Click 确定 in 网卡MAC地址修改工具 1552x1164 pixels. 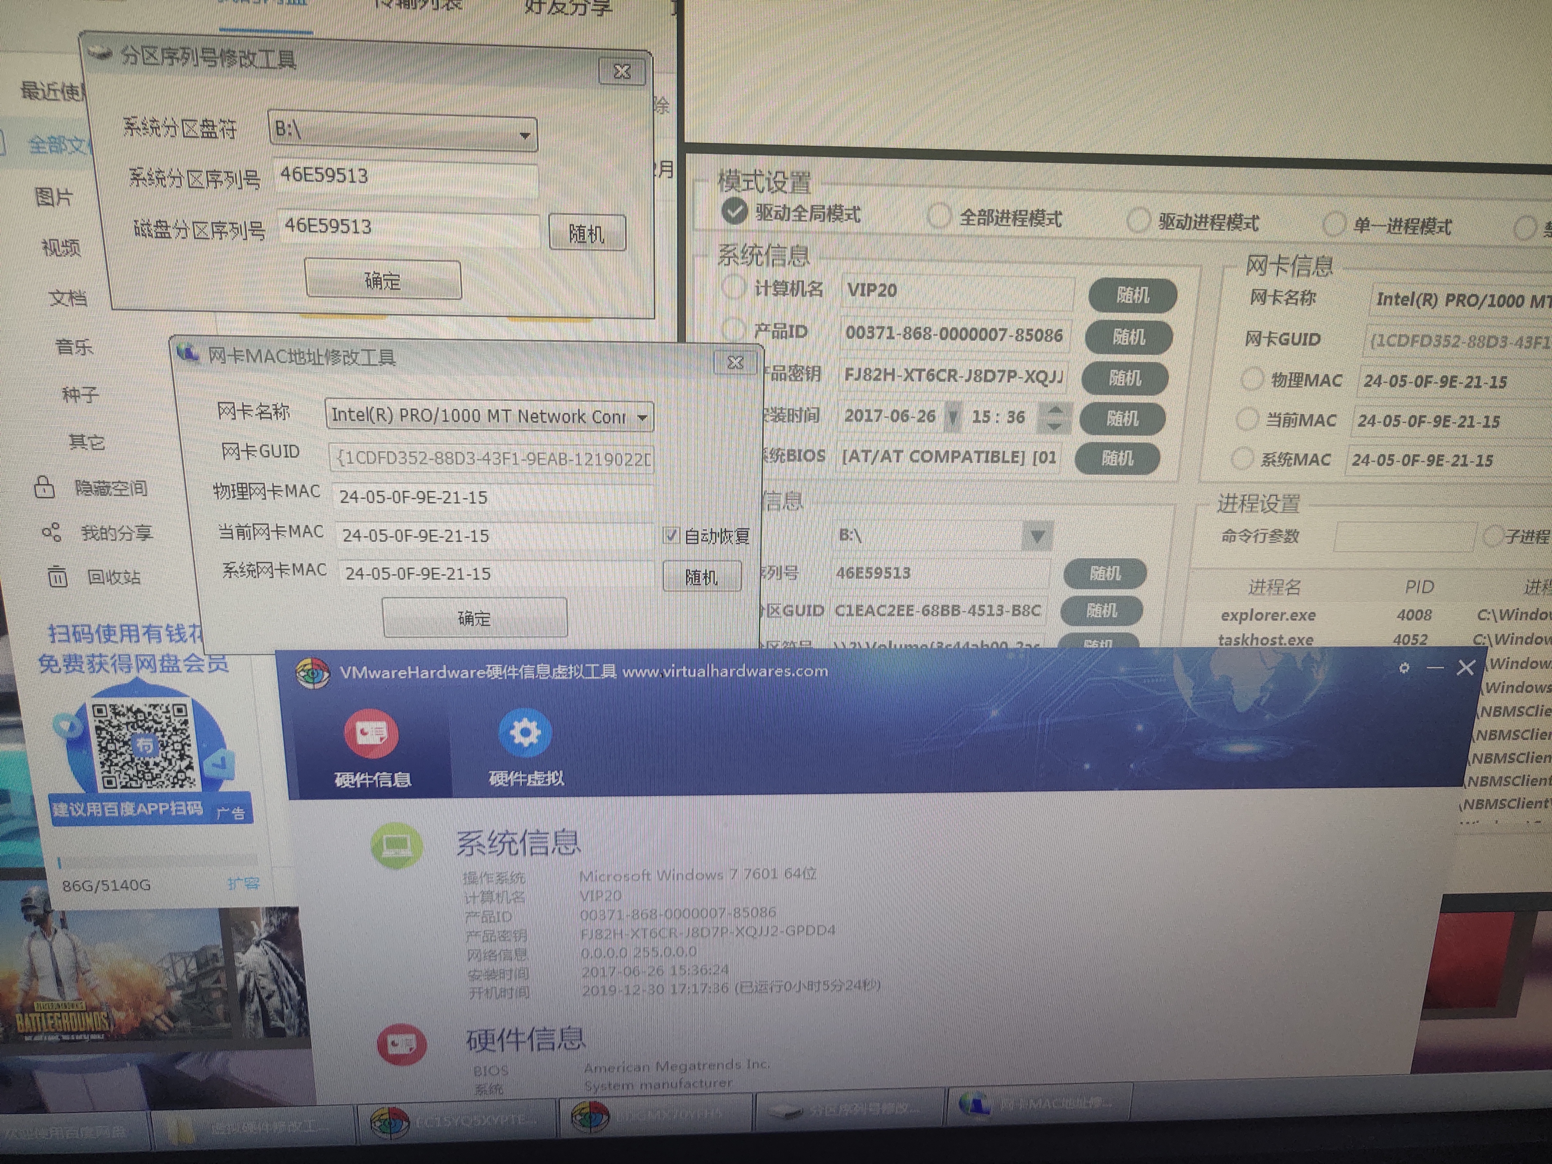pyautogui.click(x=475, y=617)
